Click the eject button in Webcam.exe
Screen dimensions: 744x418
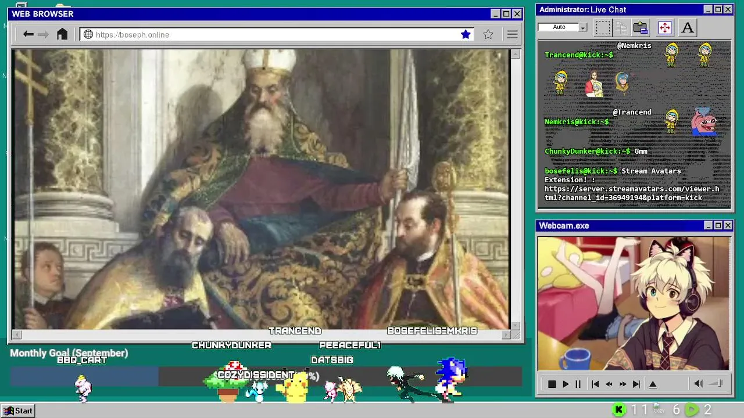tap(653, 384)
